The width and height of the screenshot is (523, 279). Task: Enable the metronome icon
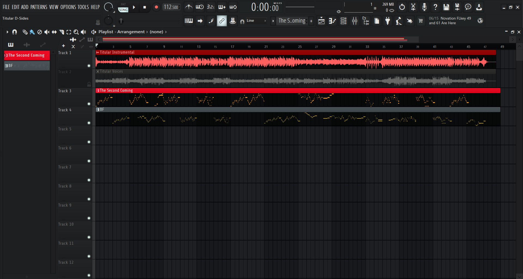pyautogui.click(x=188, y=7)
